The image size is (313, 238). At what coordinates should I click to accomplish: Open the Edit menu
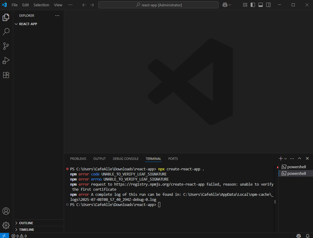25,5
